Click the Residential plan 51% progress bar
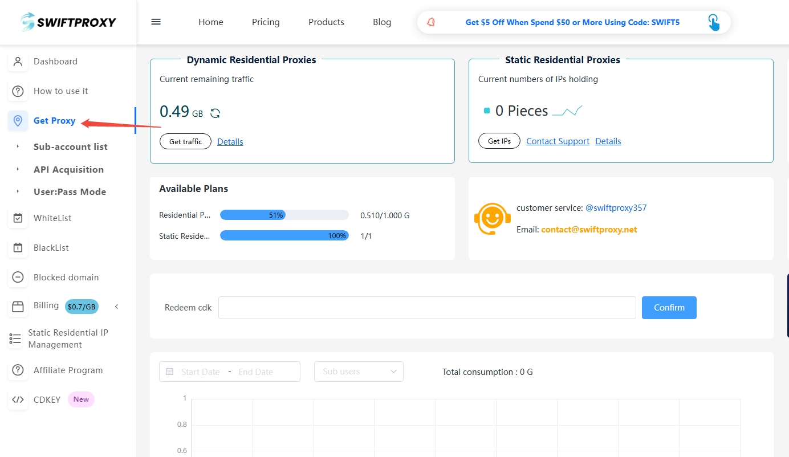Screen dimensions: 789x457 pyautogui.click(x=284, y=215)
